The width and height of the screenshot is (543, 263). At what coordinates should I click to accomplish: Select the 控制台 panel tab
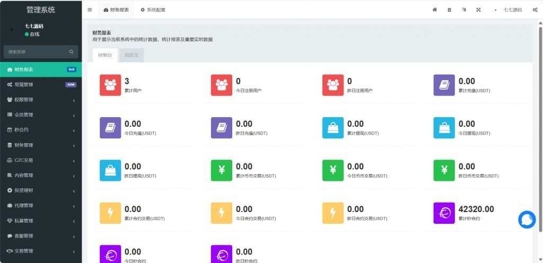[x=105, y=55]
